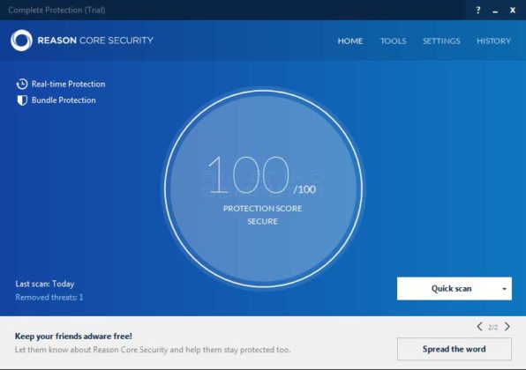Go to previous tip with left chevron
The image size is (526, 370).
click(x=480, y=327)
